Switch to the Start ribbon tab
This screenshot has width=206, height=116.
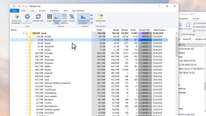23,11
